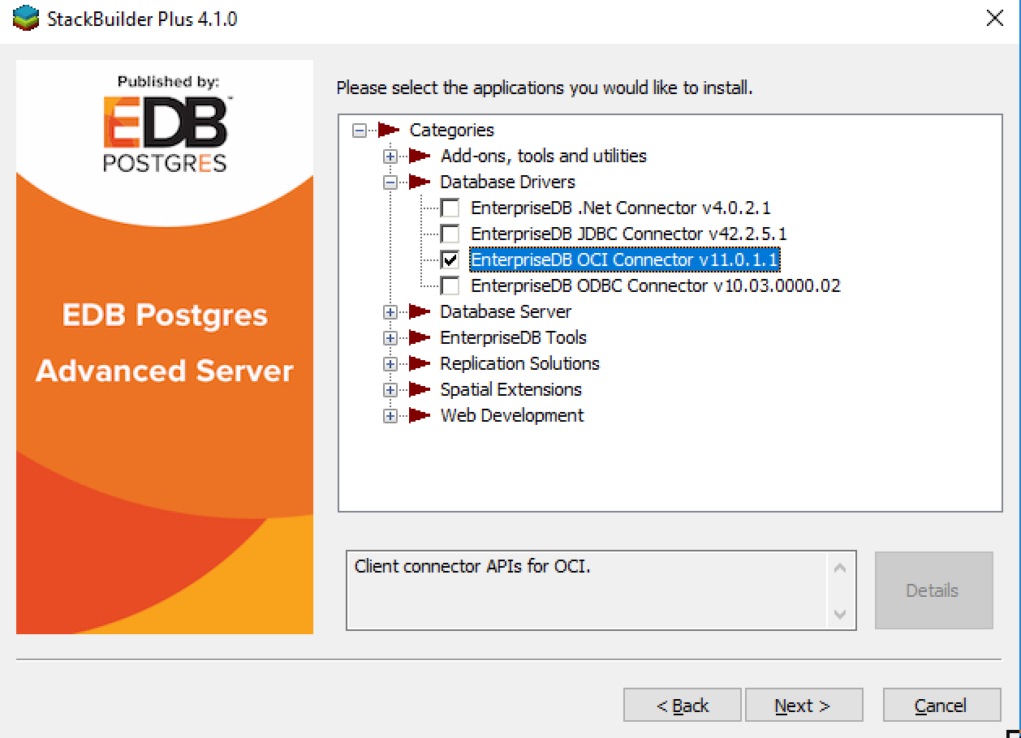The width and height of the screenshot is (1021, 738).
Task: Click the arrow icon beside Web Development
Action: pos(420,415)
